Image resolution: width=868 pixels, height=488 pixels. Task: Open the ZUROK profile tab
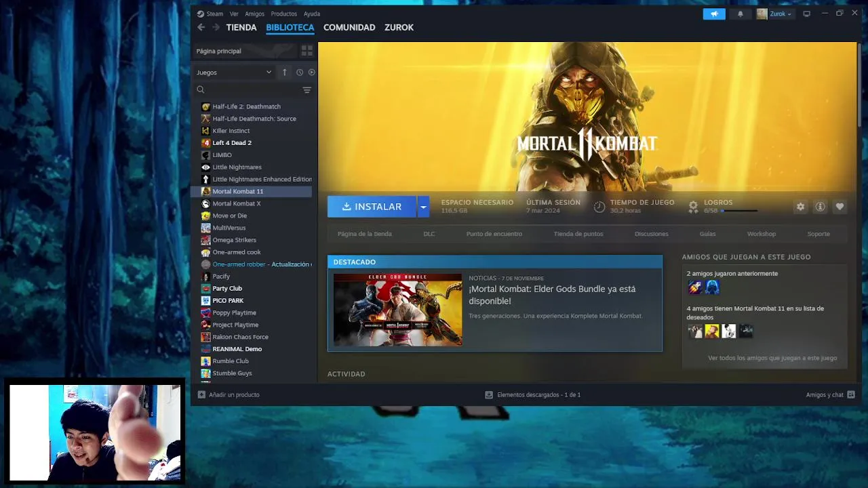click(399, 28)
